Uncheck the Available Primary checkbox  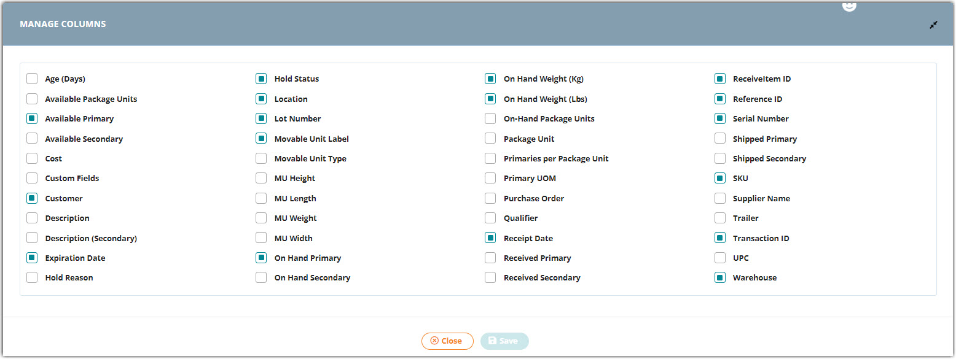coord(32,118)
